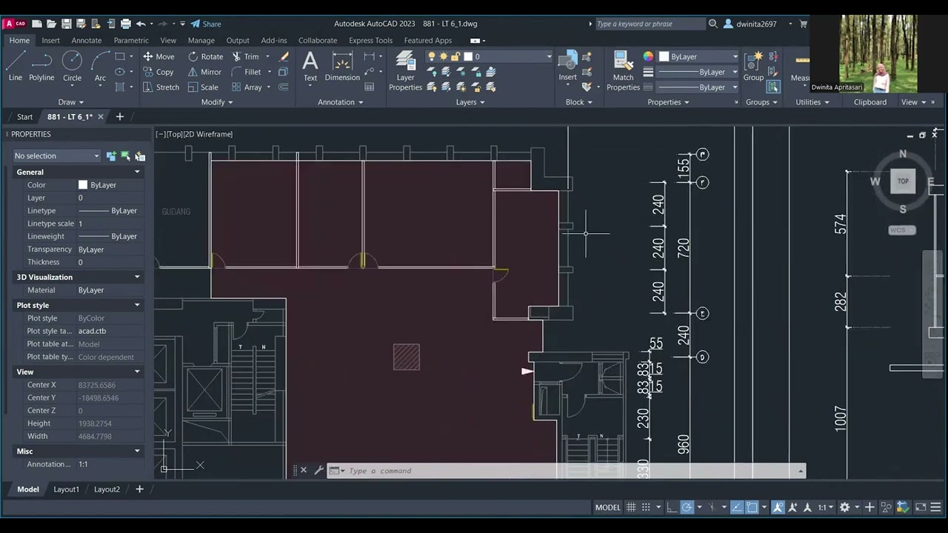This screenshot has height=533, width=948.
Task: Open the annotation scale 1:1 dropdown
Action: click(825, 507)
